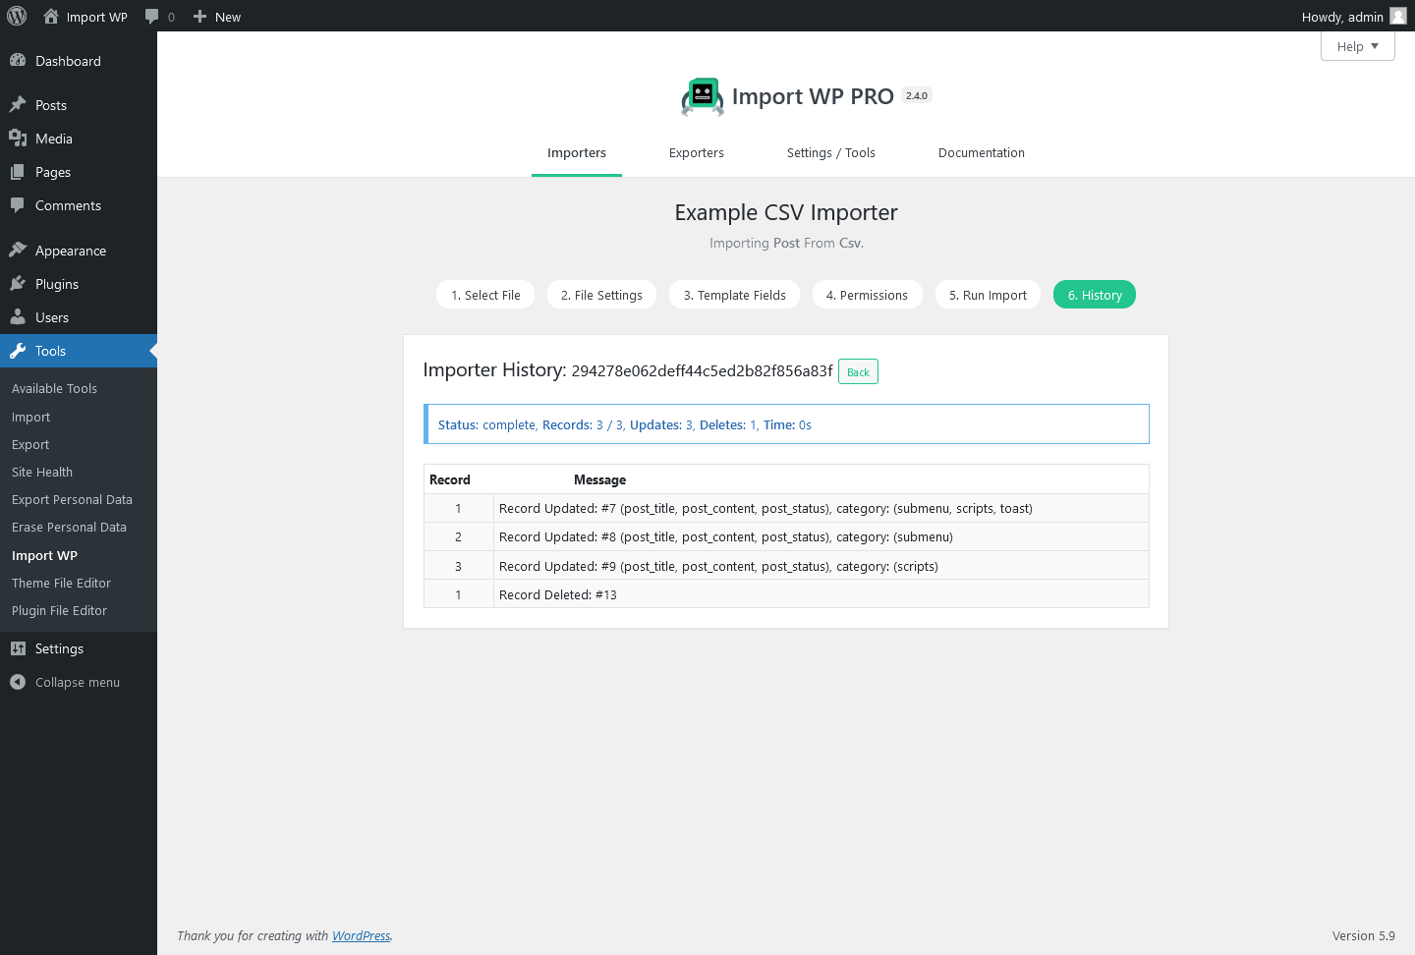Screen dimensions: 1415x955
Task: Expand the Help dropdown
Action: click(1357, 45)
